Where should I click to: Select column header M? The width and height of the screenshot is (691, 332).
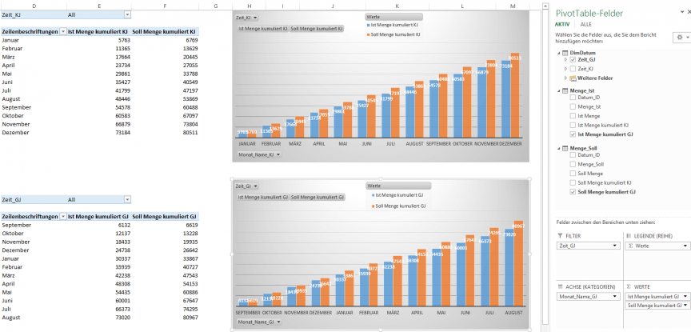(512, 6)
